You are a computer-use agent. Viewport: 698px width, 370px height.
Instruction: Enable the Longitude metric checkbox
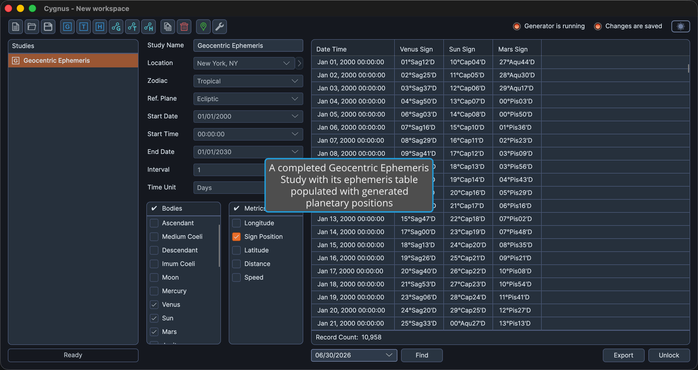(236, 223)
